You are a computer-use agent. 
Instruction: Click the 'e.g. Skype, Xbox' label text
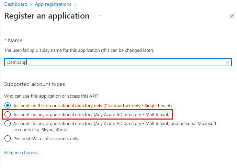pos(40,130)
